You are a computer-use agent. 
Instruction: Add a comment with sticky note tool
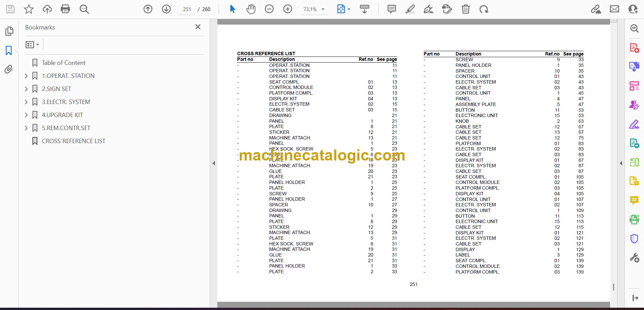[x=392, y=9]
